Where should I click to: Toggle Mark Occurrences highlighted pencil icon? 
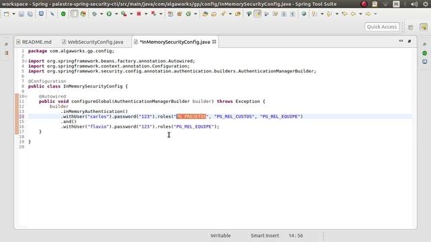pos(257,13)
